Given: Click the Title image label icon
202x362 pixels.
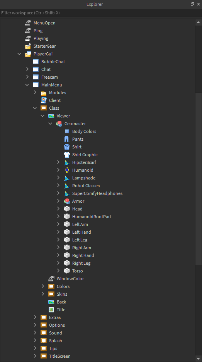Looking at the screenshot, I should click(x=51, y=310).
